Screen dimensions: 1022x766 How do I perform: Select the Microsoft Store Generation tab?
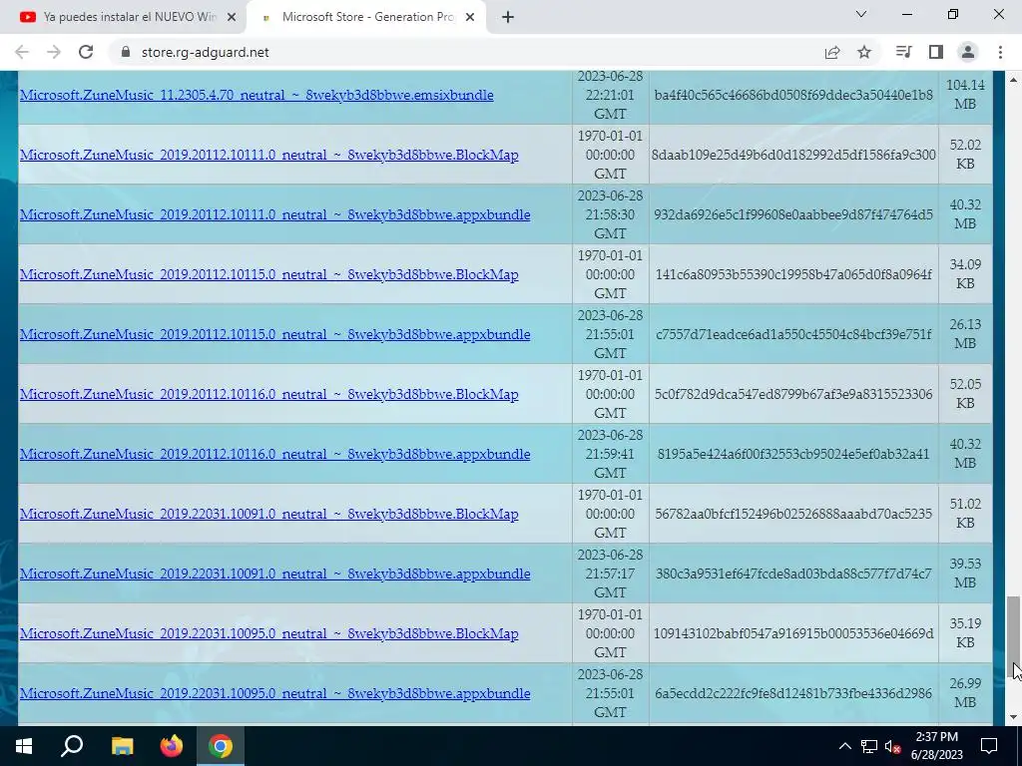365,17
